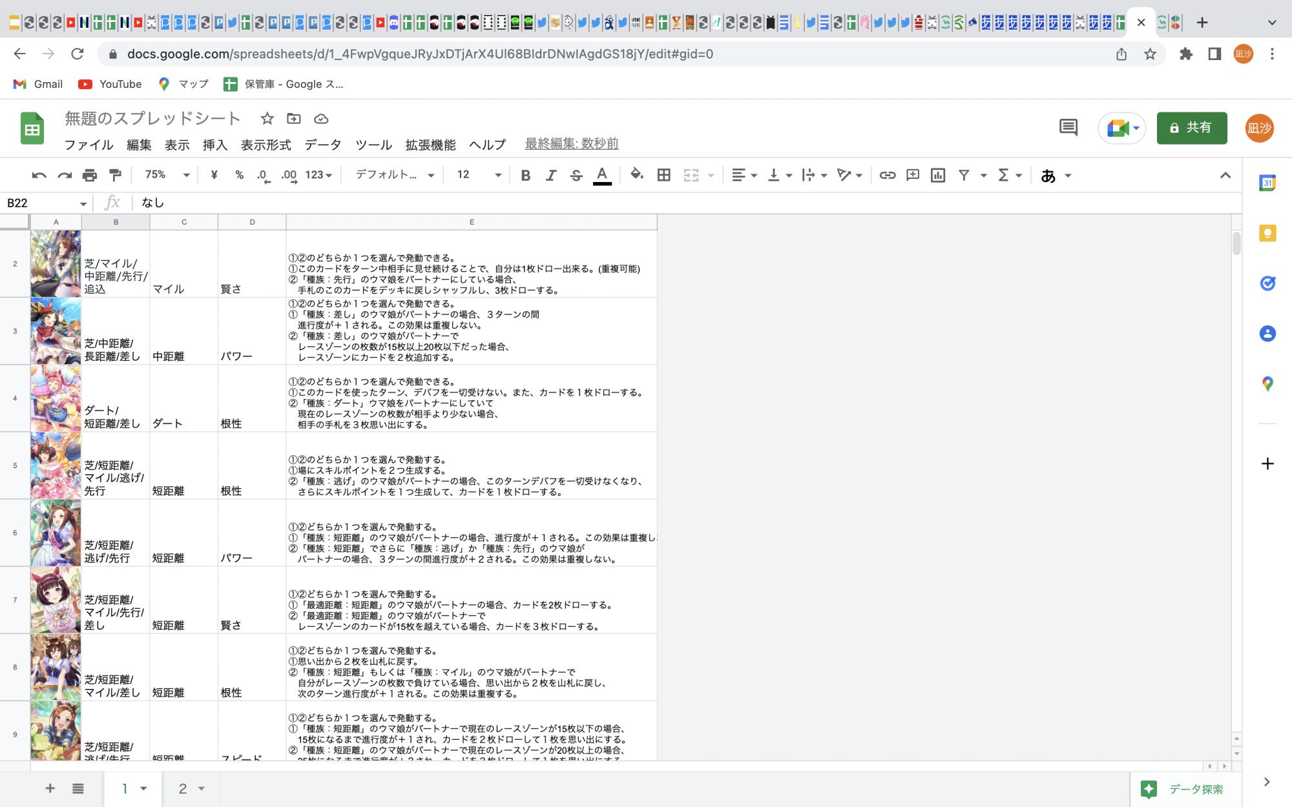Expand input tools dropdown arrow
1292x807 pixels.
[1068, 176]
